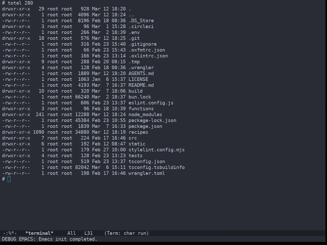This screenshot has width=327, height=245.
Task: Click the size 82042 of tsconfig.tsbuildinfo
Action: pyautogui.click(x=82, y=167)
